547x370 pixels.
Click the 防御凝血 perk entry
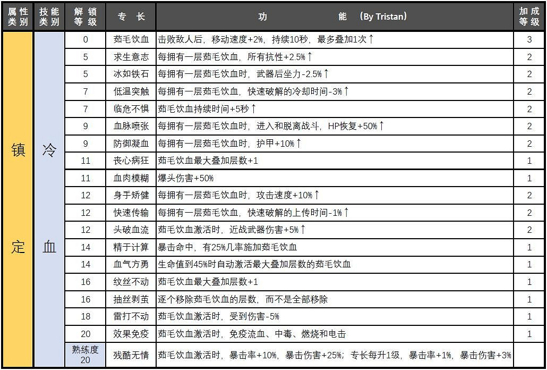tap(130, 144)
